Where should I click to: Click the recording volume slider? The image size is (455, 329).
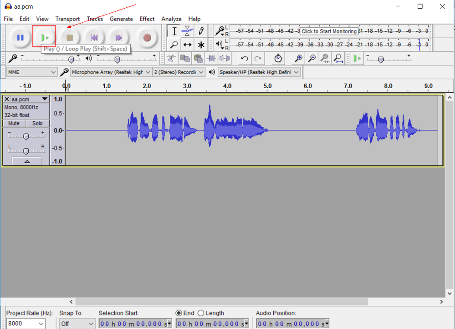coord(51,59)
